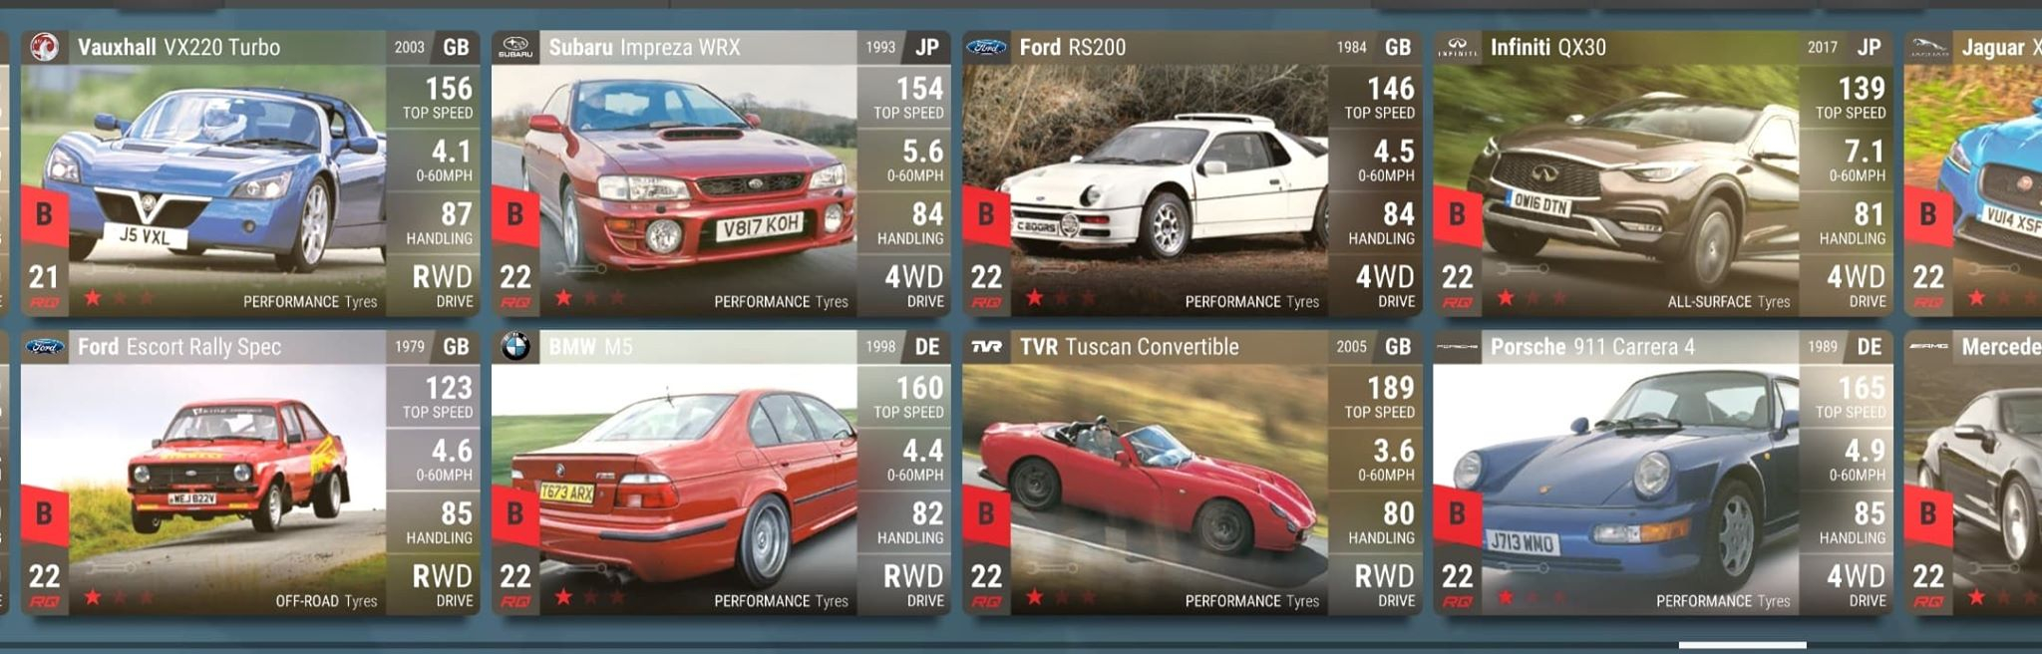The height and width of the screenshot is (654, 2042).
Task: Click the RWD drive label on BMW M5 card
Action: (913, 576)
